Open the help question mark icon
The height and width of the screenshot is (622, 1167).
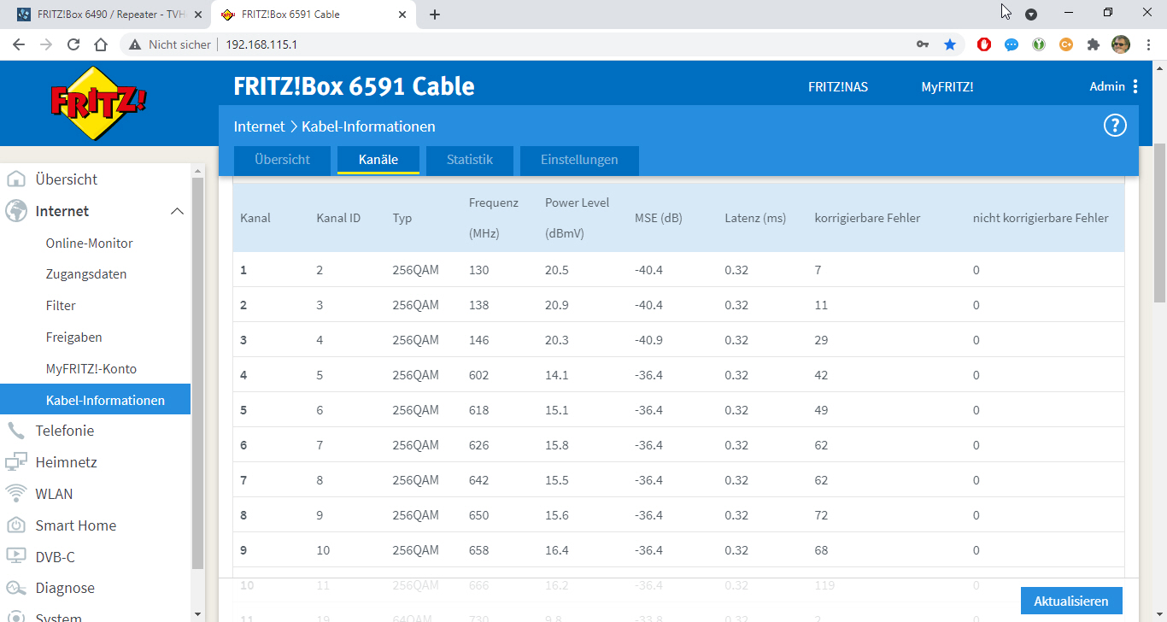click(1115, 126)
